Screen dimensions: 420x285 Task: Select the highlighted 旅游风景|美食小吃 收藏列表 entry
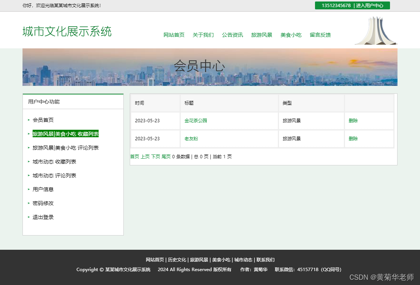point(65,134)
